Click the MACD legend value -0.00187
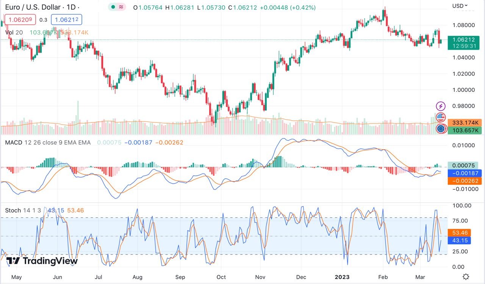The width and height of the screenshot is (485, 284). (138, 143)
